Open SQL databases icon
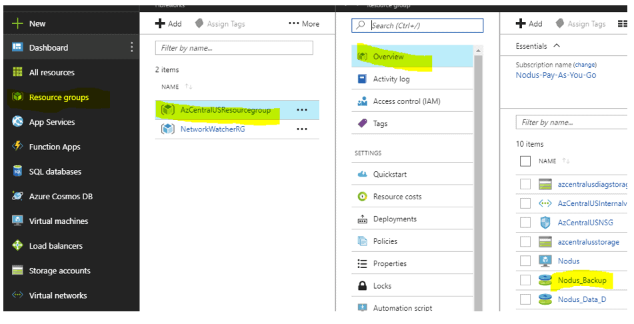The image size is (634, 324). pyautogui.click(x=17, y=171)
